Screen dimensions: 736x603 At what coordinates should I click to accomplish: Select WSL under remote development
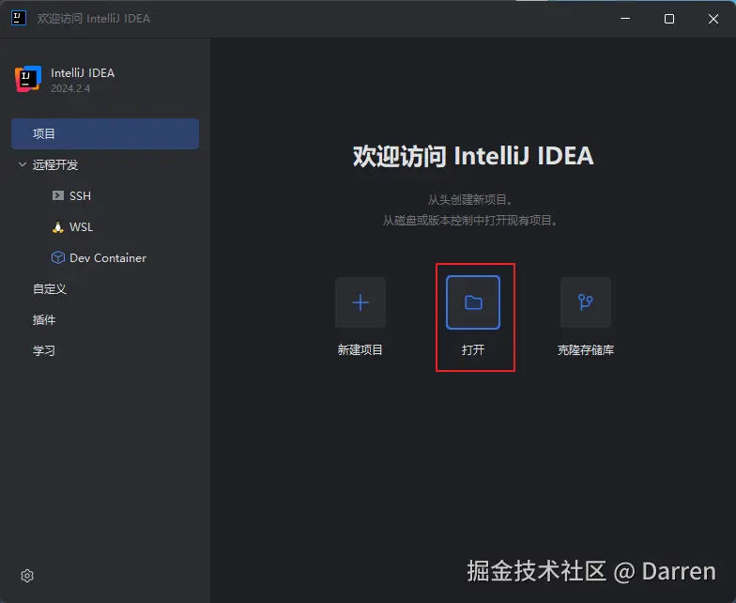point(81,227)
